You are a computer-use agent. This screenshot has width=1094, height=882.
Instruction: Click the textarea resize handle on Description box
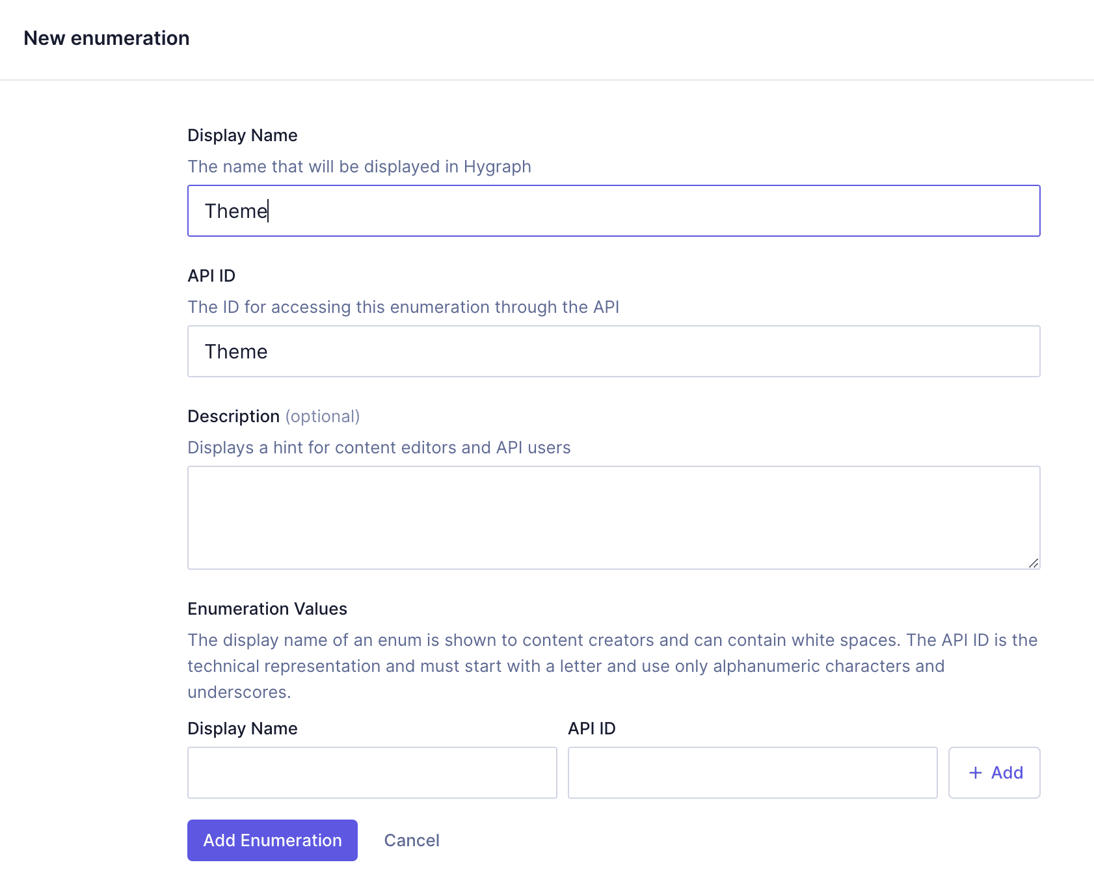[1034, 565]
